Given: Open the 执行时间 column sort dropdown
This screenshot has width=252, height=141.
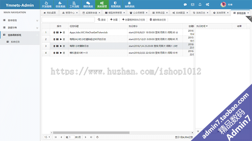Looking at the screenshot, I should (207, 26).
